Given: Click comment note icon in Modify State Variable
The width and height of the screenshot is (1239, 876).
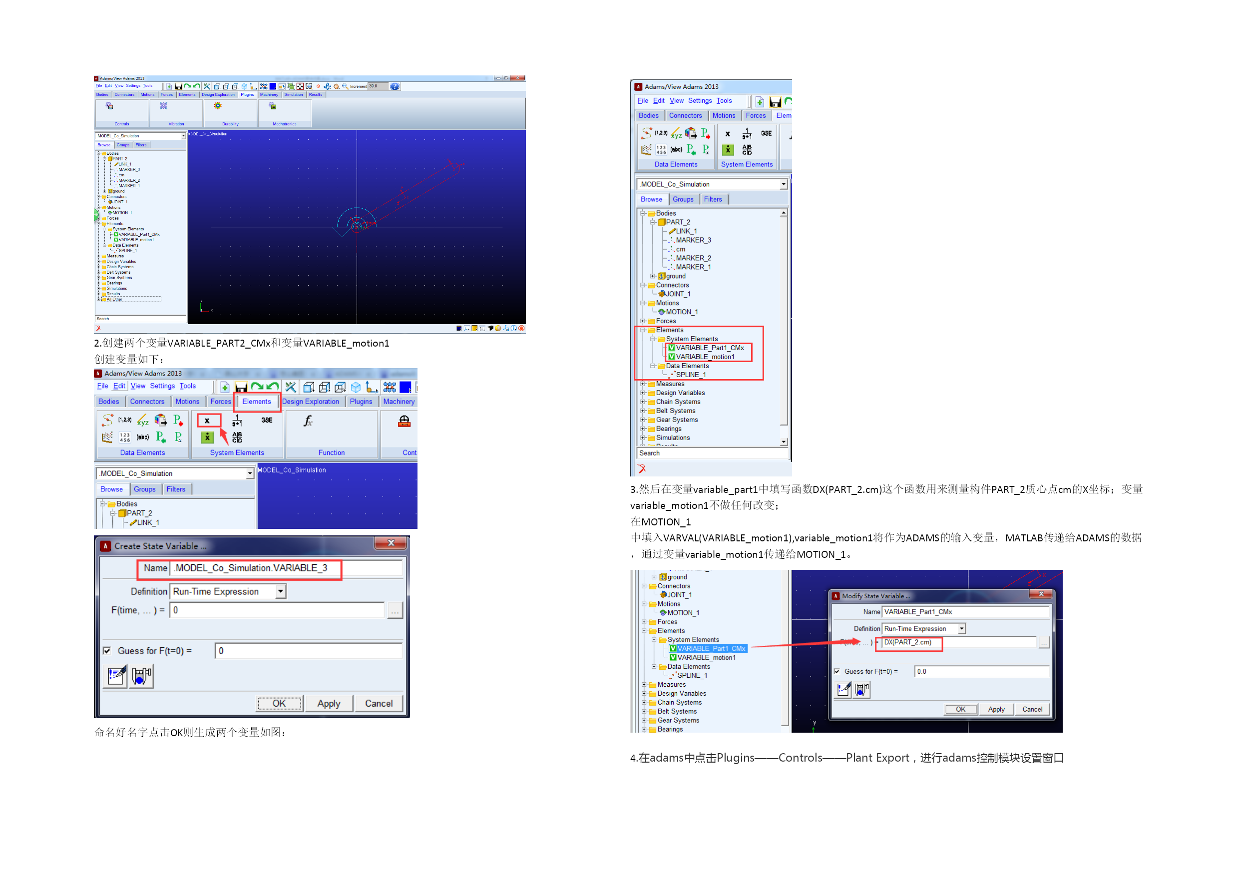Looking at the screenshot, I should 843,689.
